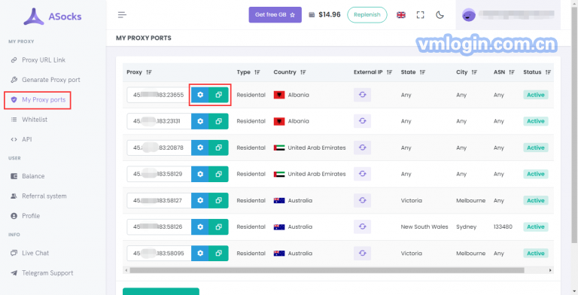Sort table by City column
Screen dimensions: 578x295
coord(474,72)
